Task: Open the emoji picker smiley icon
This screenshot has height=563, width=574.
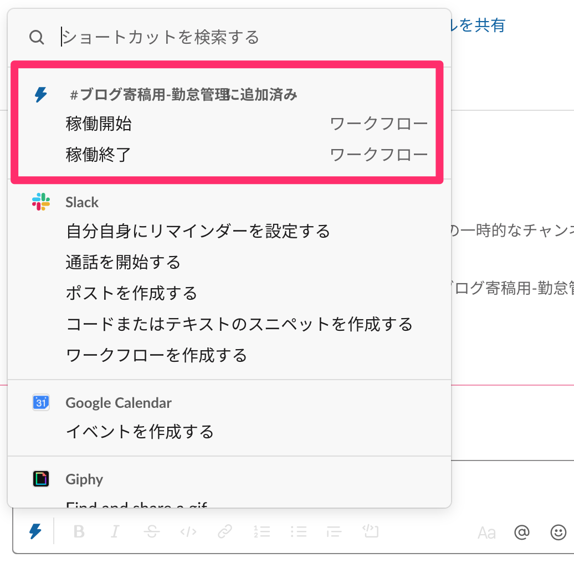Action: tap(558, 533)
